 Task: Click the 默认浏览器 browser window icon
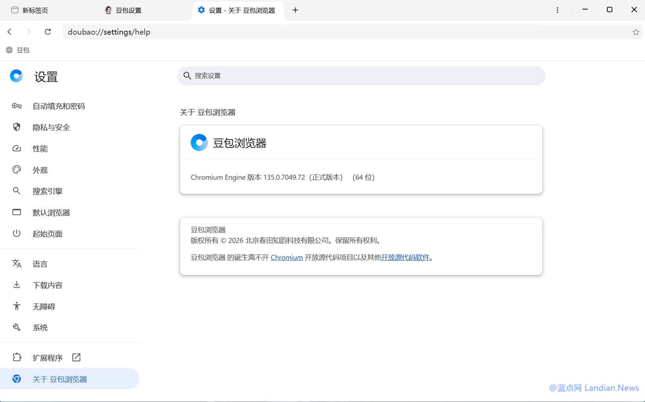(x=17, y=213)
